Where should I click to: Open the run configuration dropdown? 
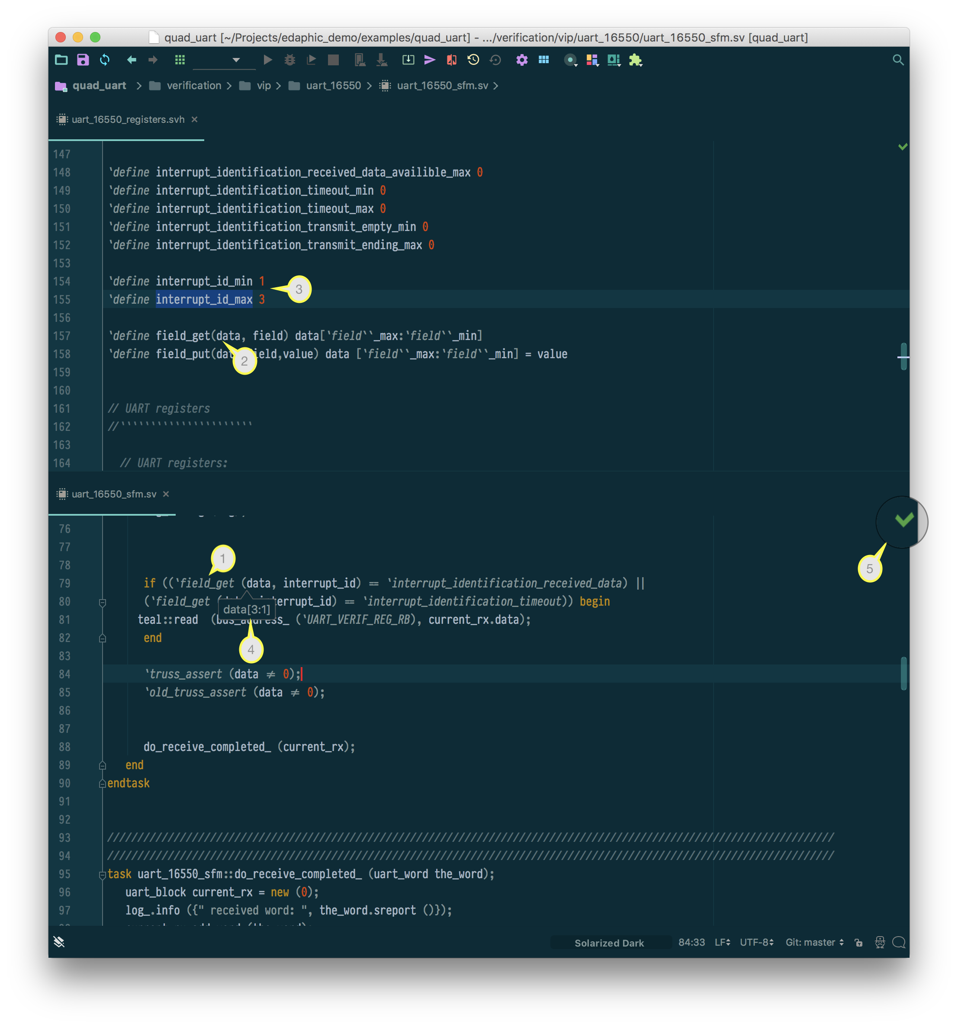point(236,60)
